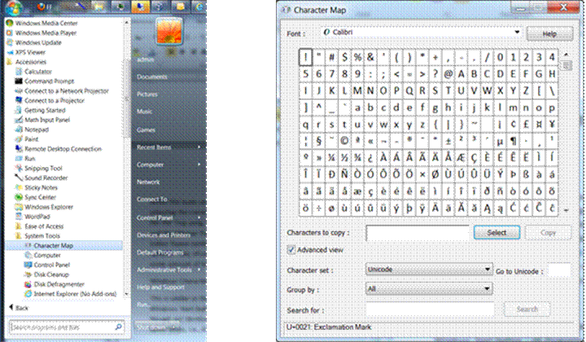This screenshot has width=586, height=342.
Task: Open Sticky Notes
Action: coord(42,187)
